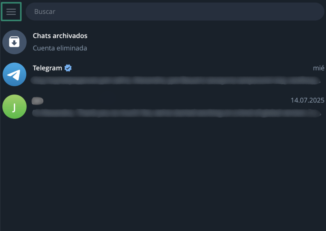The image size is (326, 231).
Task: Click Telegram chat's blurred message preview
Action: point(175,81)
